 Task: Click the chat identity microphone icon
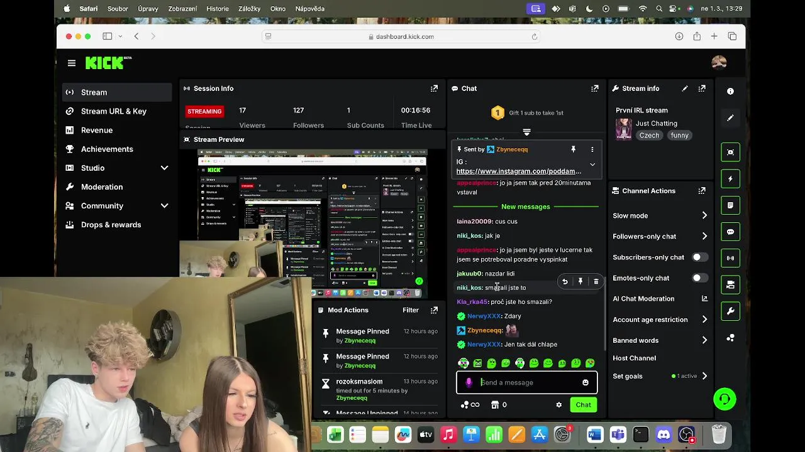point(469,382)
